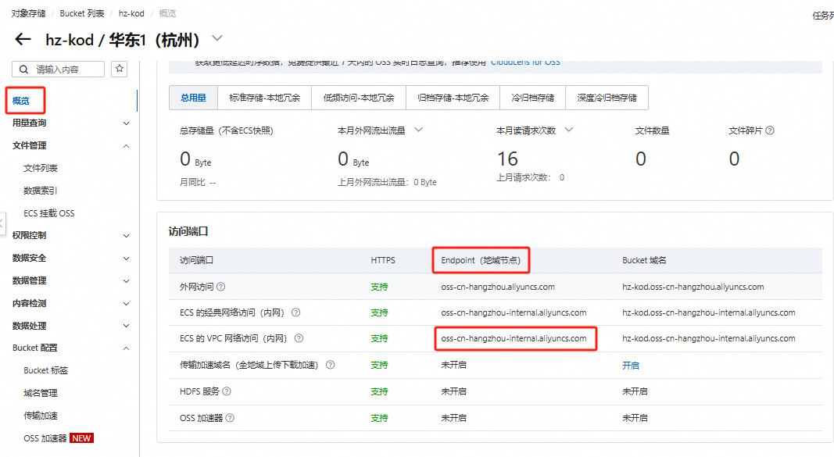Click Endpoint（地域节点）column header

pos(481,260)
